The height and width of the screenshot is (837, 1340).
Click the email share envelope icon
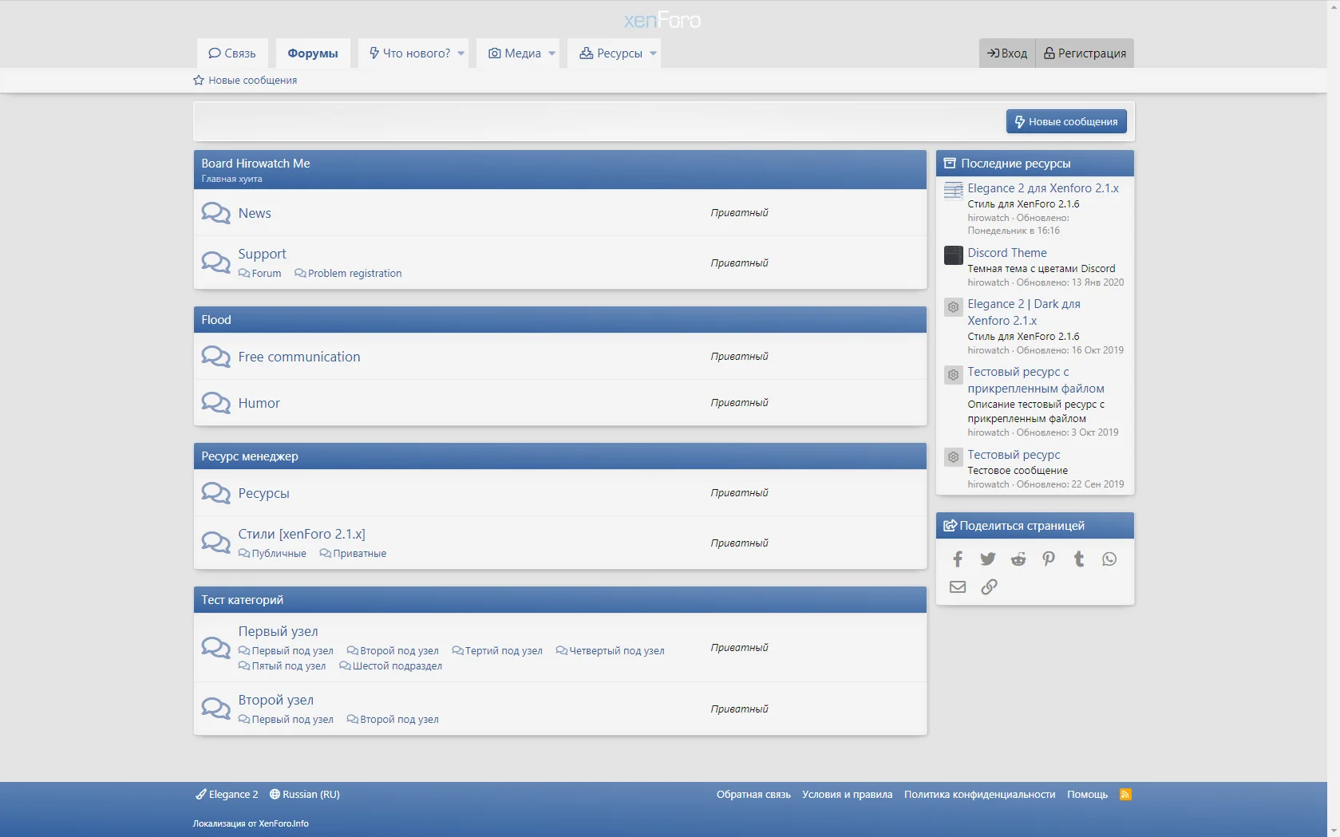tap(958, 587)
